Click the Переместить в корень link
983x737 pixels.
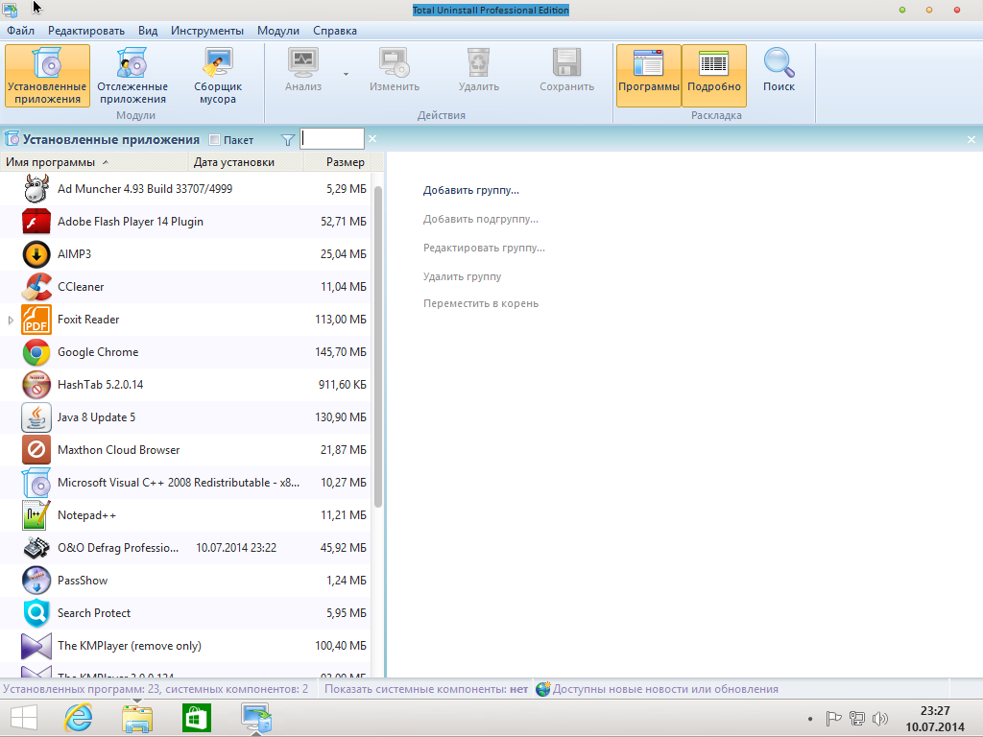pyautogui.click(x=481, y=304)
